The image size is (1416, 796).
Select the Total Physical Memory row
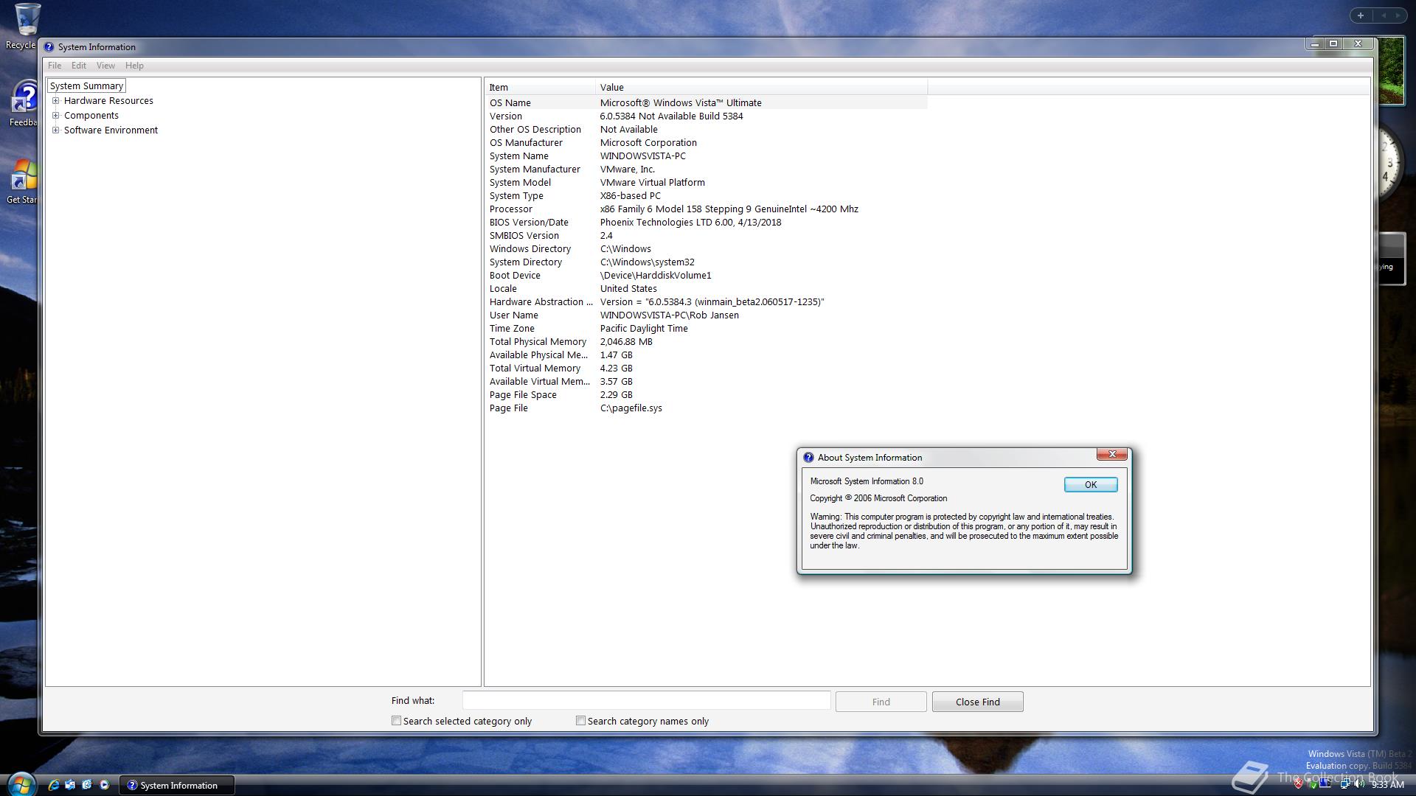[x=706, y=341]
